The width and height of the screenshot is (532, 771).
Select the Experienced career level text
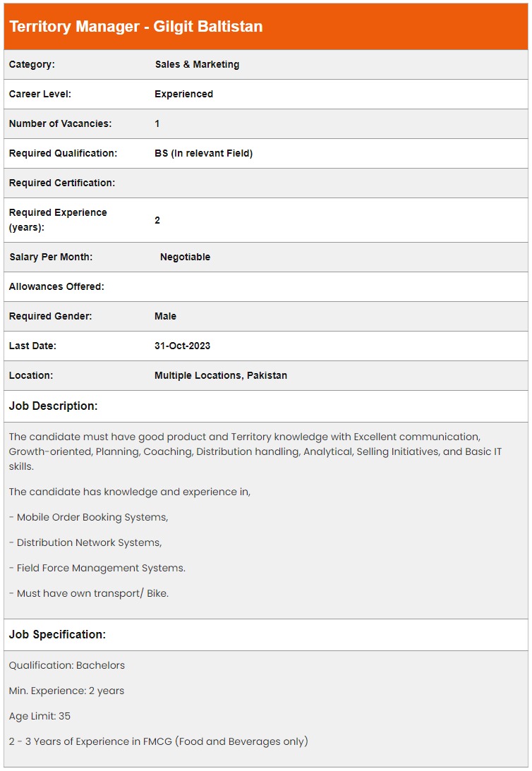click(x=183, y=94)
